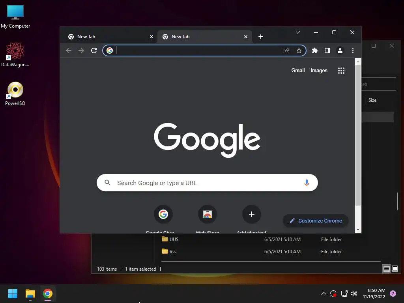Open the Images link
Viewport: 404px width, 303px height.
319,70
